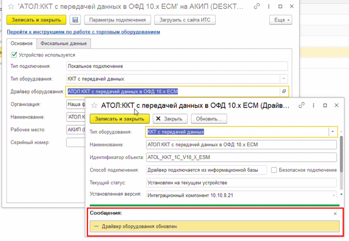Copy link icon in back window title bar
The height and width of the screenshot is (241, 349).
point(257,7)
